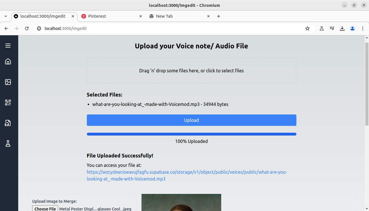Image resolution: width=369 pixels, height=211 pixels.
Task: Open the uploaded supabase file link
Action: click(x=187, y=175)
